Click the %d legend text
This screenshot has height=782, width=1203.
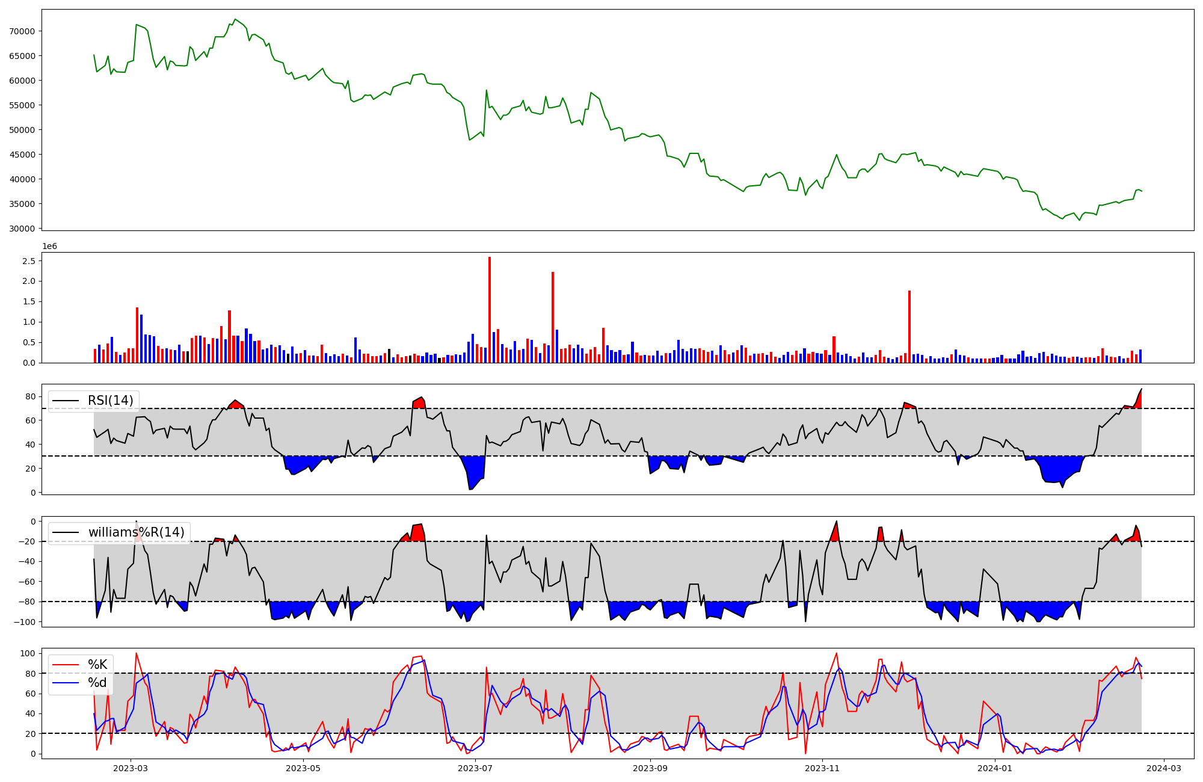pos(97,683)
